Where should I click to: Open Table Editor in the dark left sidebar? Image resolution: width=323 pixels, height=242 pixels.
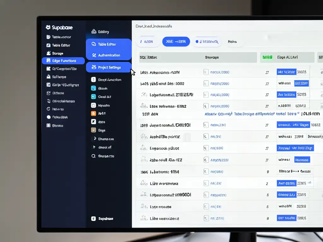click(58, 45)
